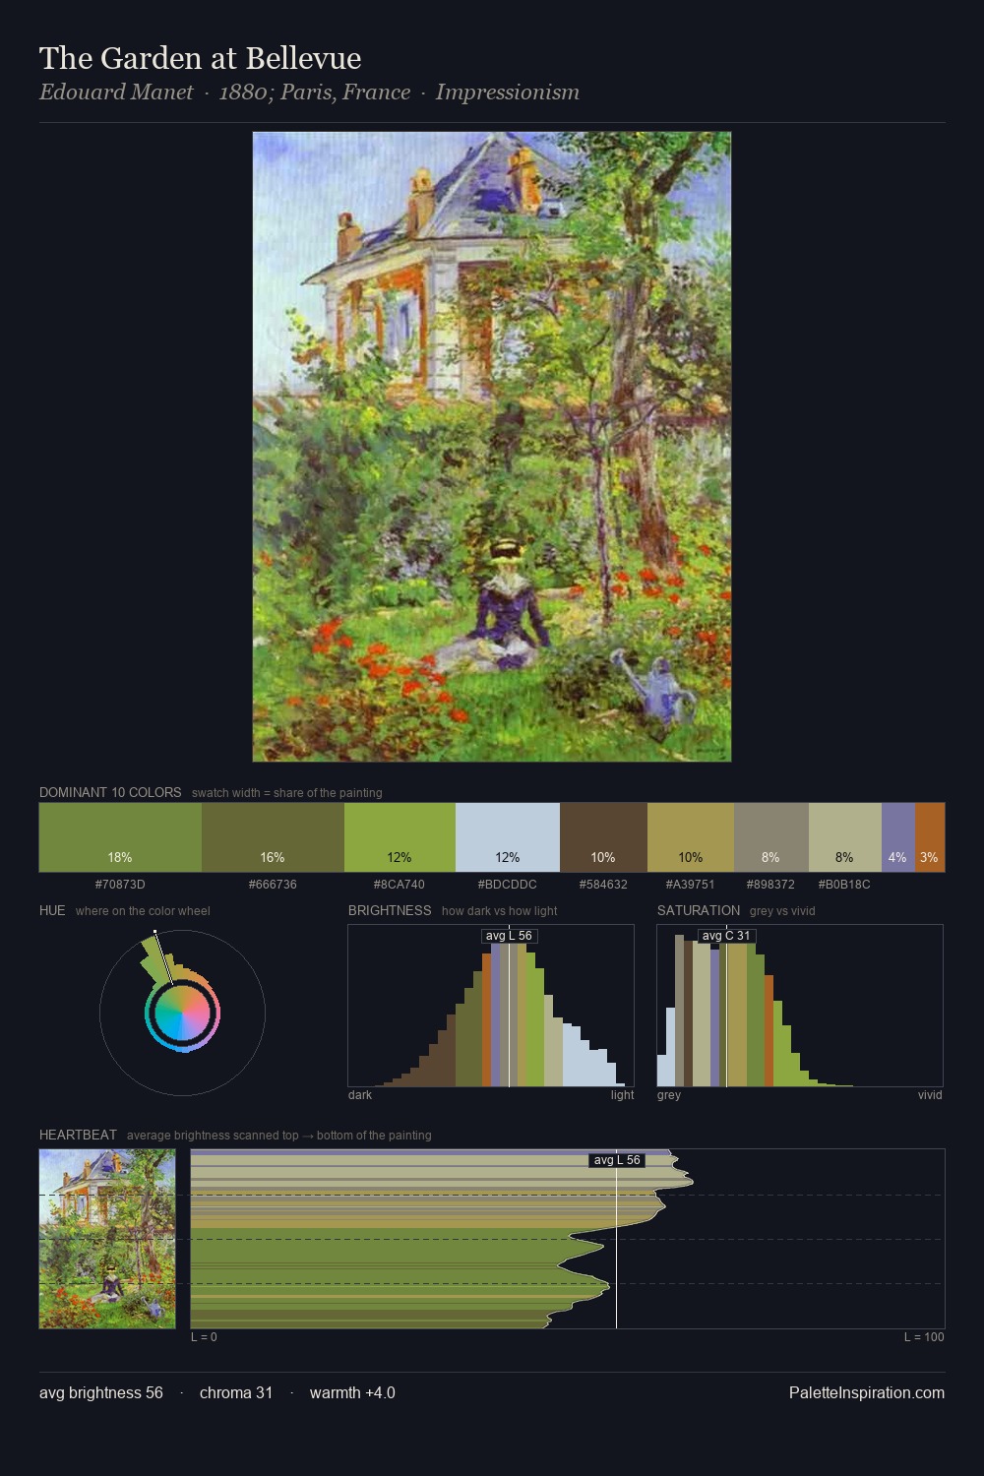Click 'how dark vs how light' caption

500,911
